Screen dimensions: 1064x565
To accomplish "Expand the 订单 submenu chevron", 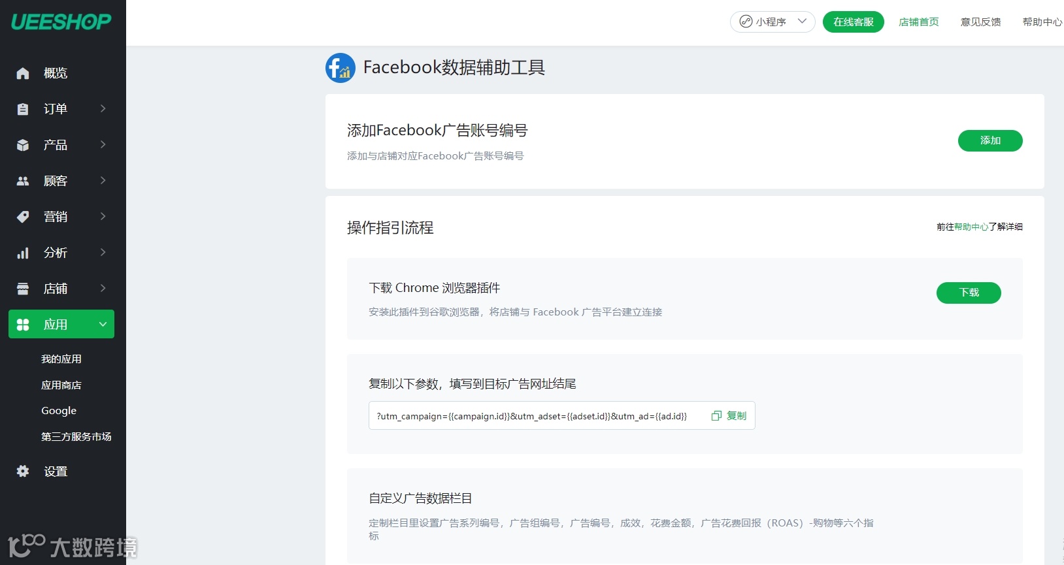I will click(103, 108).
